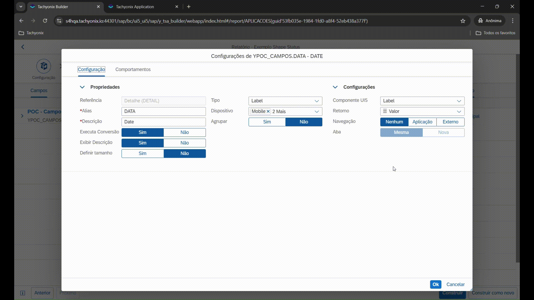Remove the Mobile token with its X
This screenshot has height=300, width=534.
[268, 111]
